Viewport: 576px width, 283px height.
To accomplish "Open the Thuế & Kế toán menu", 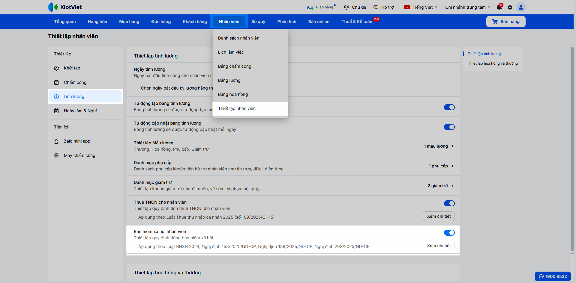I will [x=357, y=22].
